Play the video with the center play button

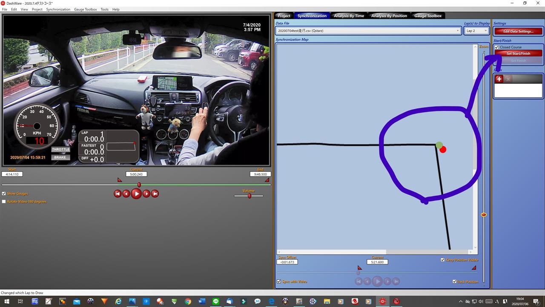[136, 194]
